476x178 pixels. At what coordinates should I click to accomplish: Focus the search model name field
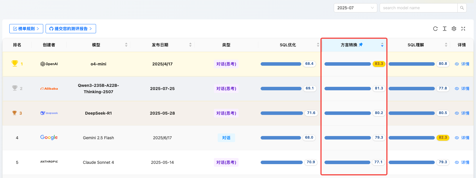coord(419,8)
